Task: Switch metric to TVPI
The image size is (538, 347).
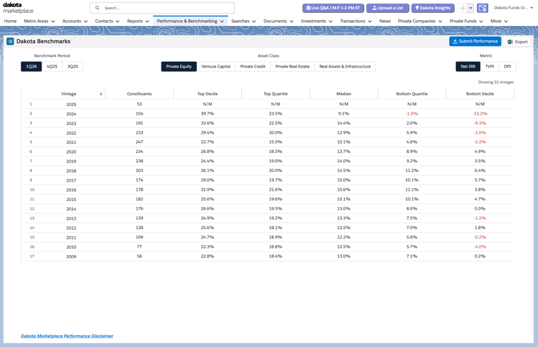Action: point(489,67)
